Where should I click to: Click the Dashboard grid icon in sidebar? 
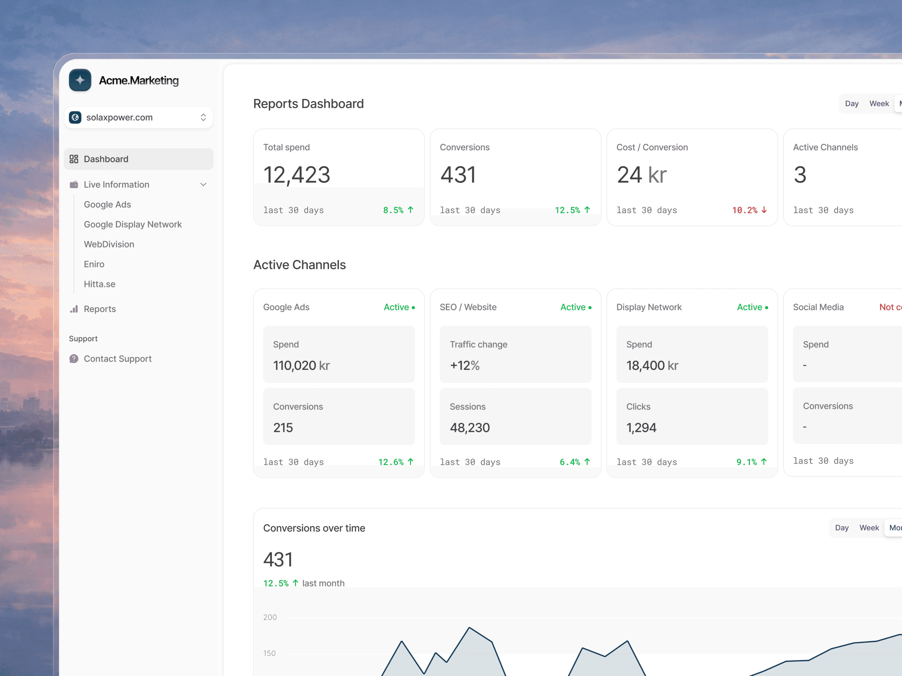click(74, 159)
